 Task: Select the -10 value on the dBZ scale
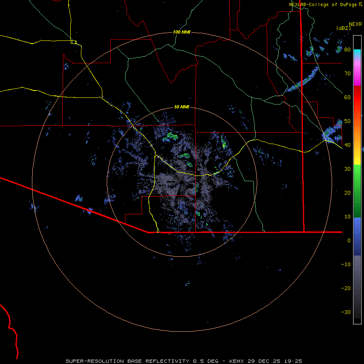tap(346, 265)
